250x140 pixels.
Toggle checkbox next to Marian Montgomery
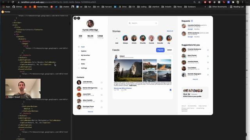(102, 89)
